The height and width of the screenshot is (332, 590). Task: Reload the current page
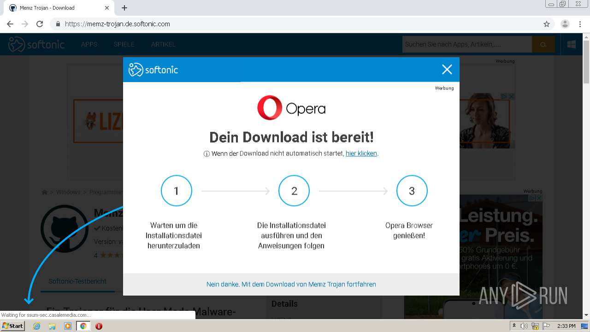pos(40,24)
